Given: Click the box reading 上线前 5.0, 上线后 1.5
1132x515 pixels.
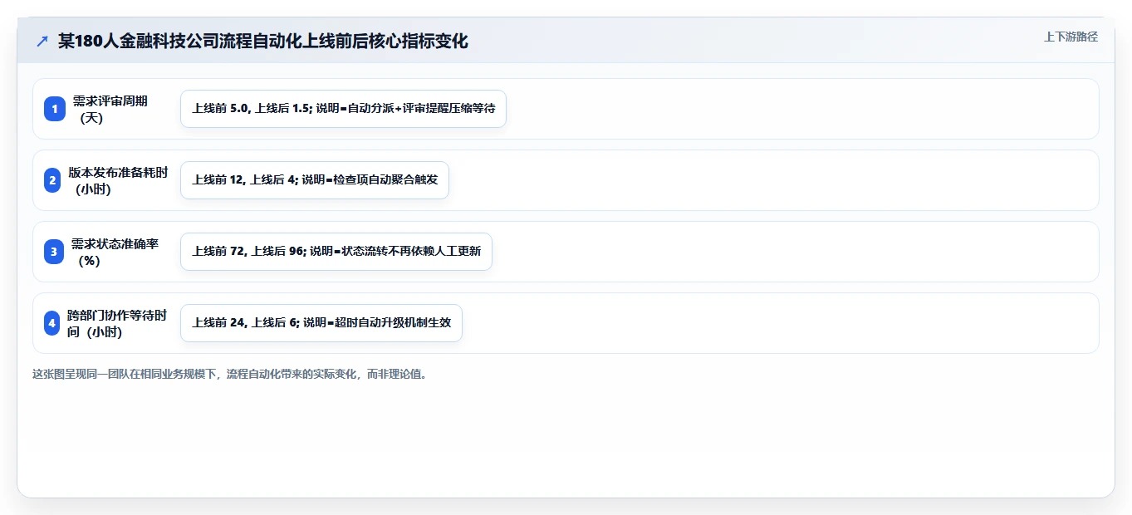Looking at the screenshot, I should (343, 109).
